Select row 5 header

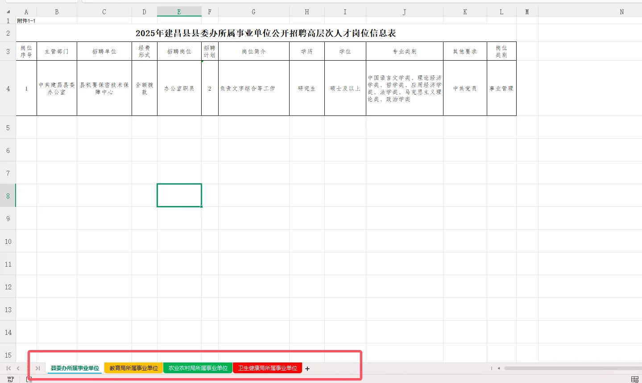tap(8, 128)
